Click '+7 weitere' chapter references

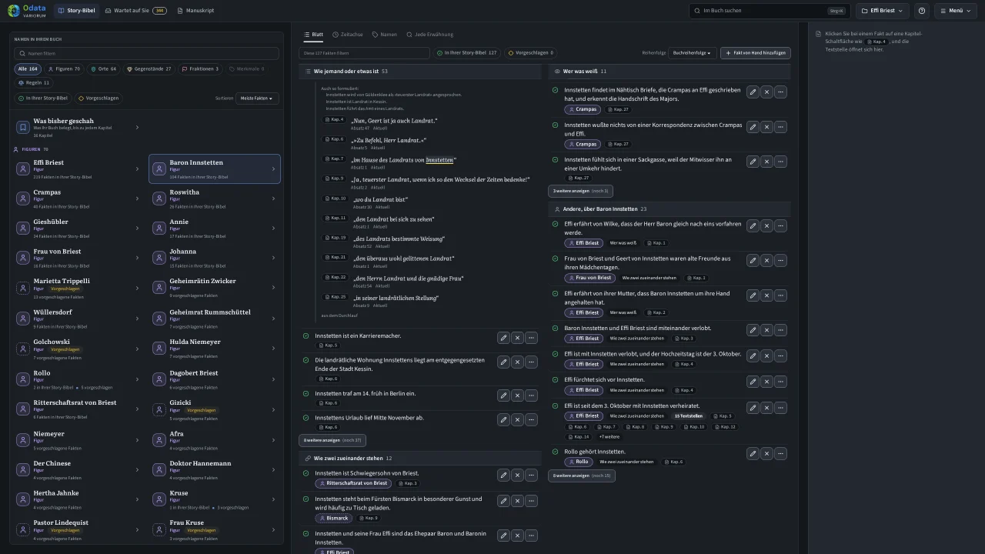pyautogui.click(x=609, y=436)
